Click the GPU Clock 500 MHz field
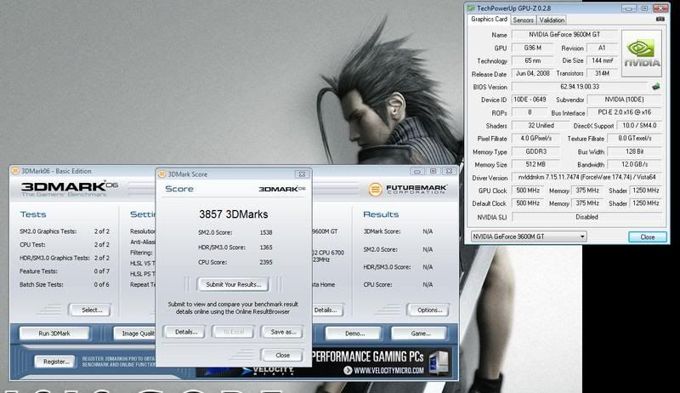This screenshot has height=393, width=680. click(528, 191)
